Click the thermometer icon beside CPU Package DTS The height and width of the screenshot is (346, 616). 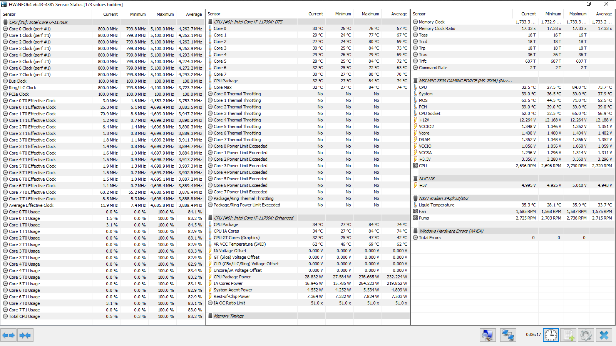tap(210, 81)
